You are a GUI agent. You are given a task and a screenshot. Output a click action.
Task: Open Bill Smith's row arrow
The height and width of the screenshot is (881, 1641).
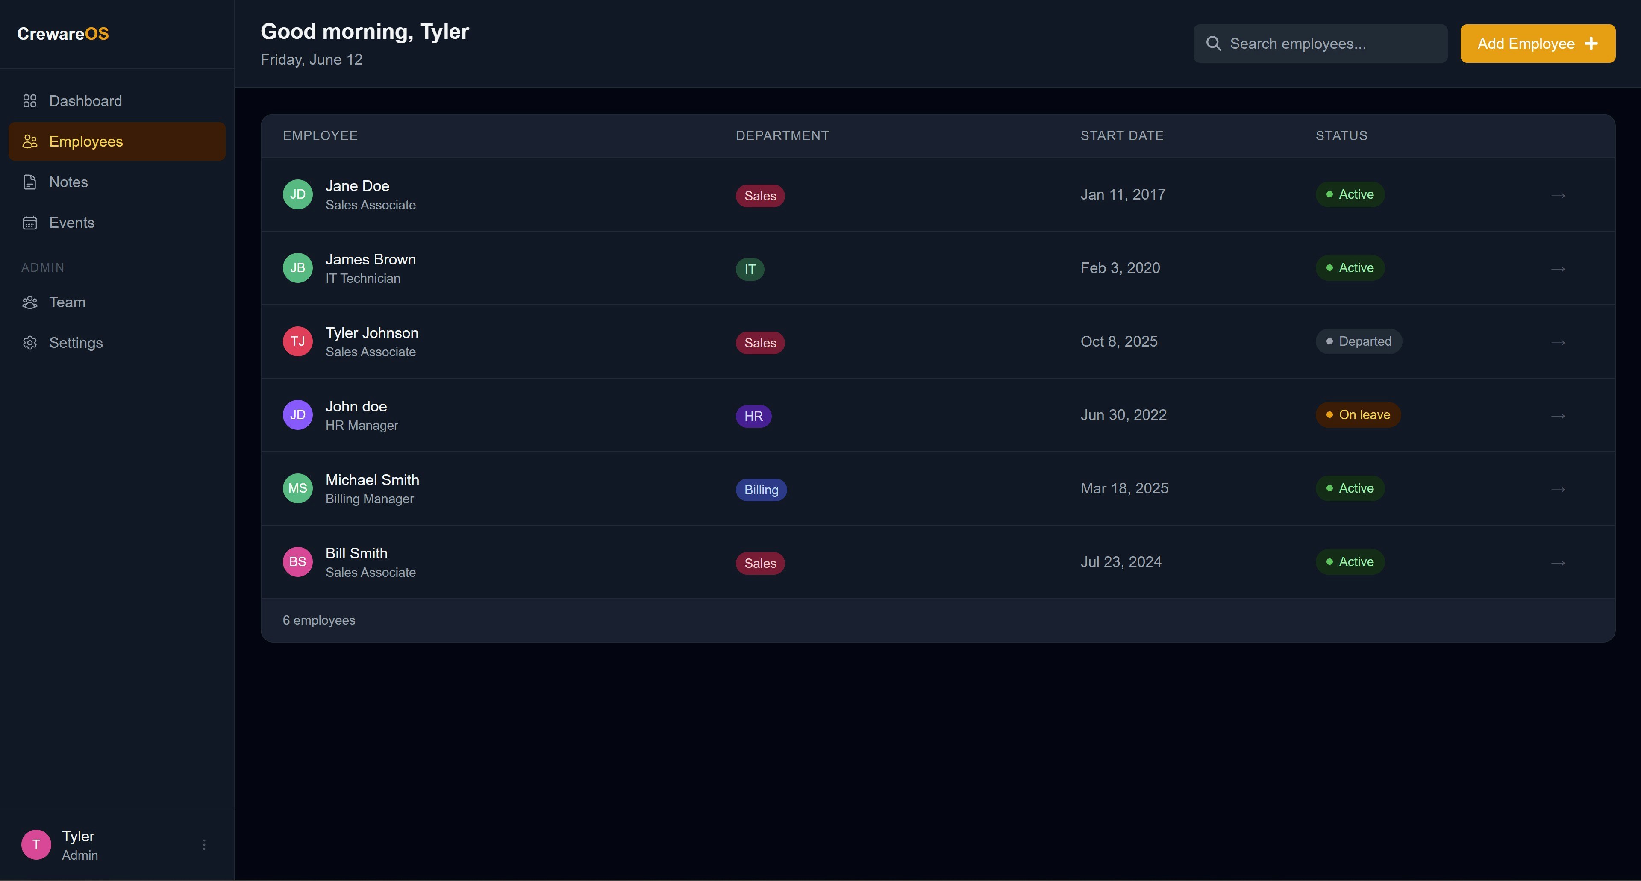1558,563
